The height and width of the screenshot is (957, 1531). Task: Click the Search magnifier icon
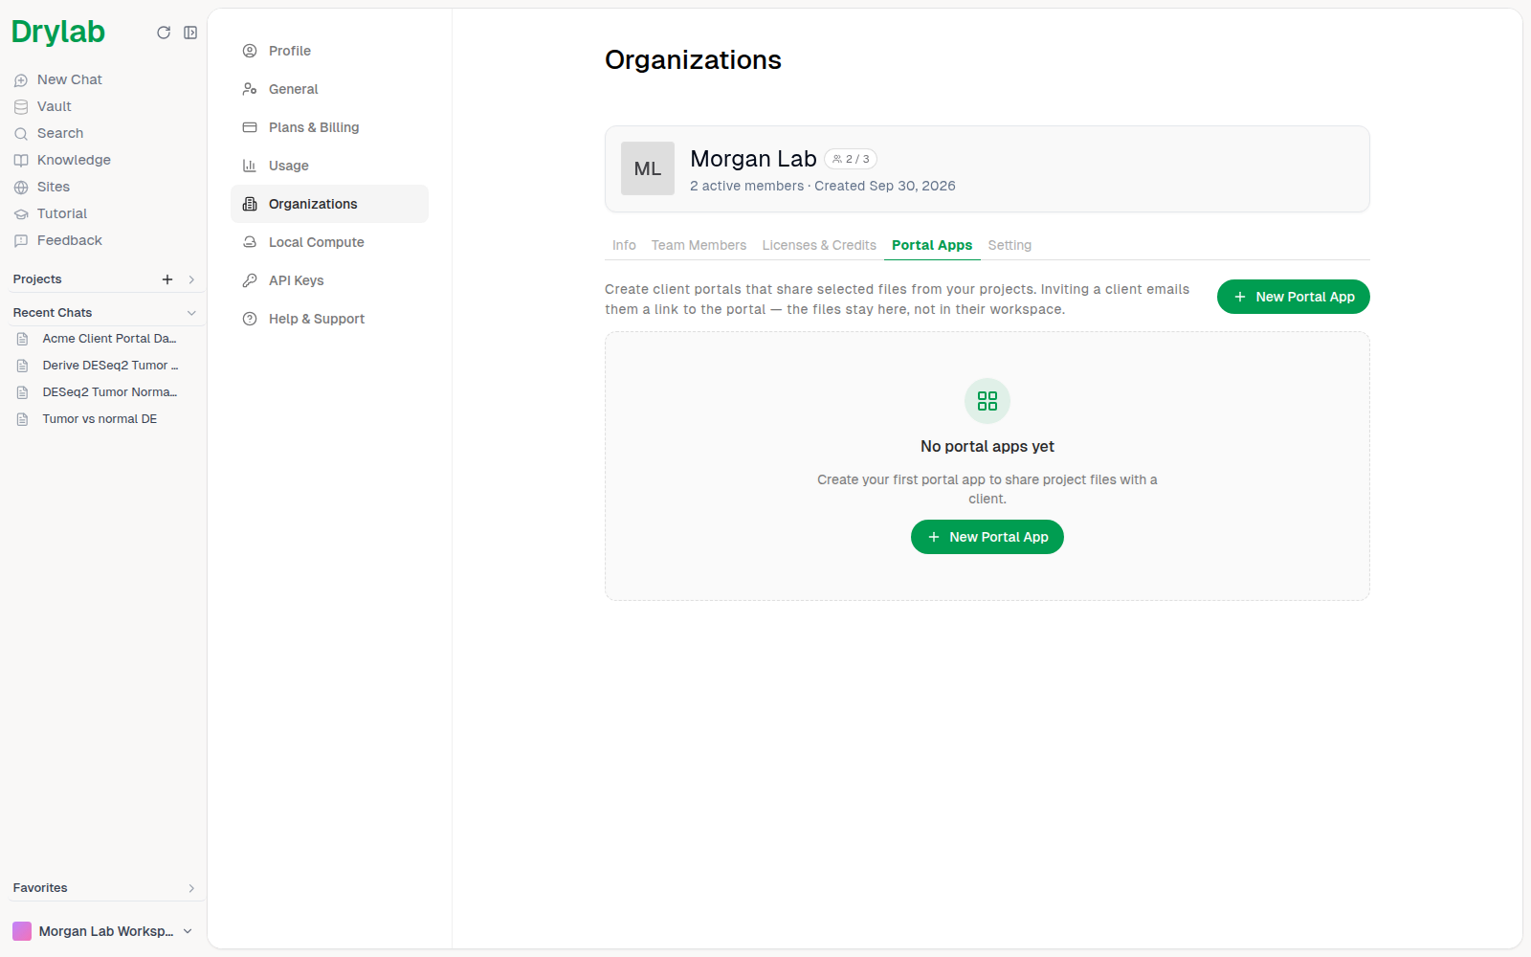pyautogui.click(x=21, y=134)
